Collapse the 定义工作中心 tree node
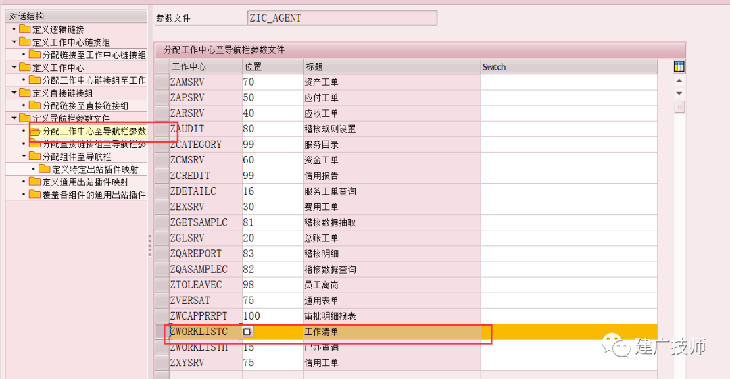The height and width of the screenshot is (379, 730). (x=14, y=68)
